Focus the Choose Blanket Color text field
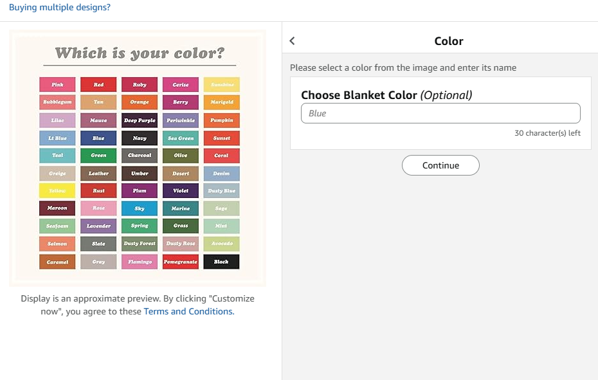 tap(440, 113)
